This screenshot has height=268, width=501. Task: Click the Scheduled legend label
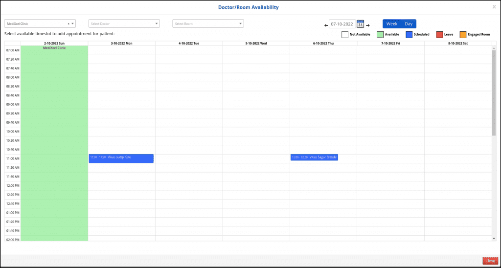pyautogui.click(x=421, y=35)
